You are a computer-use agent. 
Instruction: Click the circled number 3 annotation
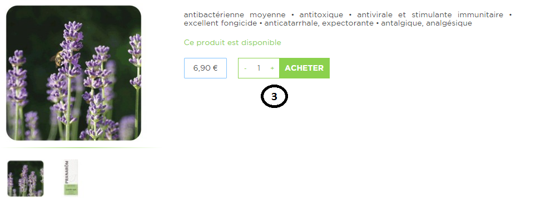(274, 96)
